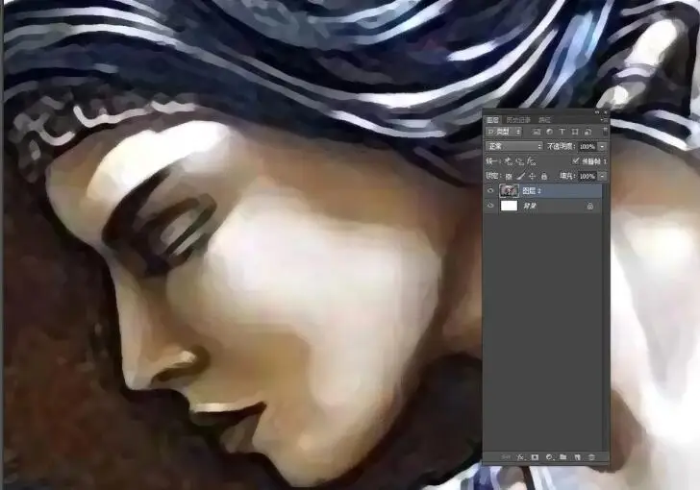
Task: Filter layers by type (T) icon
Action: pyautogui.click(x=562, y=132)
